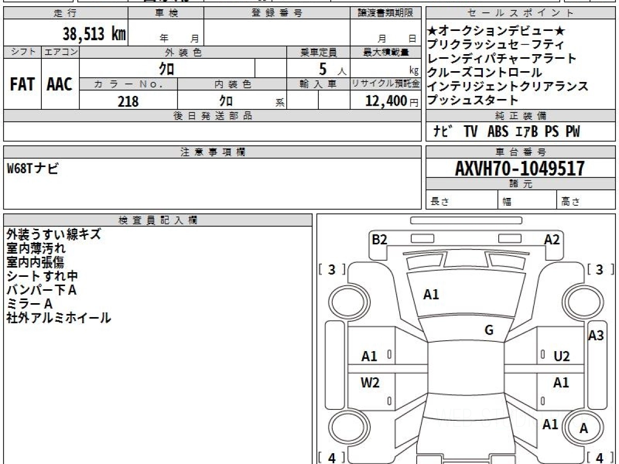Image resolution: width=619 pixels, height=464 pixels.
Task: Select the プッシュスタート line
Action: [473, 100]
